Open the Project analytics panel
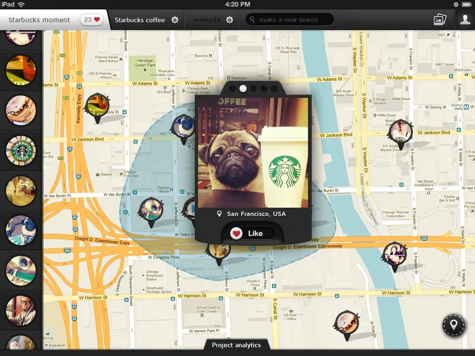 (236, 345)
